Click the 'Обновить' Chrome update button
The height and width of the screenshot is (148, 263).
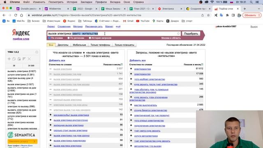click(x=251, y=15)
